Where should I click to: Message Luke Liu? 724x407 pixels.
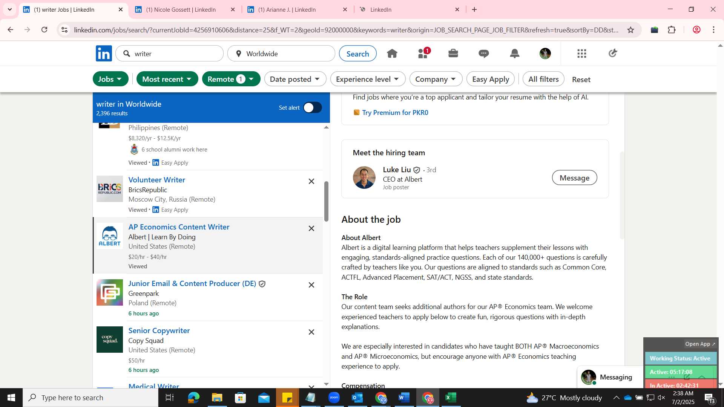tap(574, 178)
